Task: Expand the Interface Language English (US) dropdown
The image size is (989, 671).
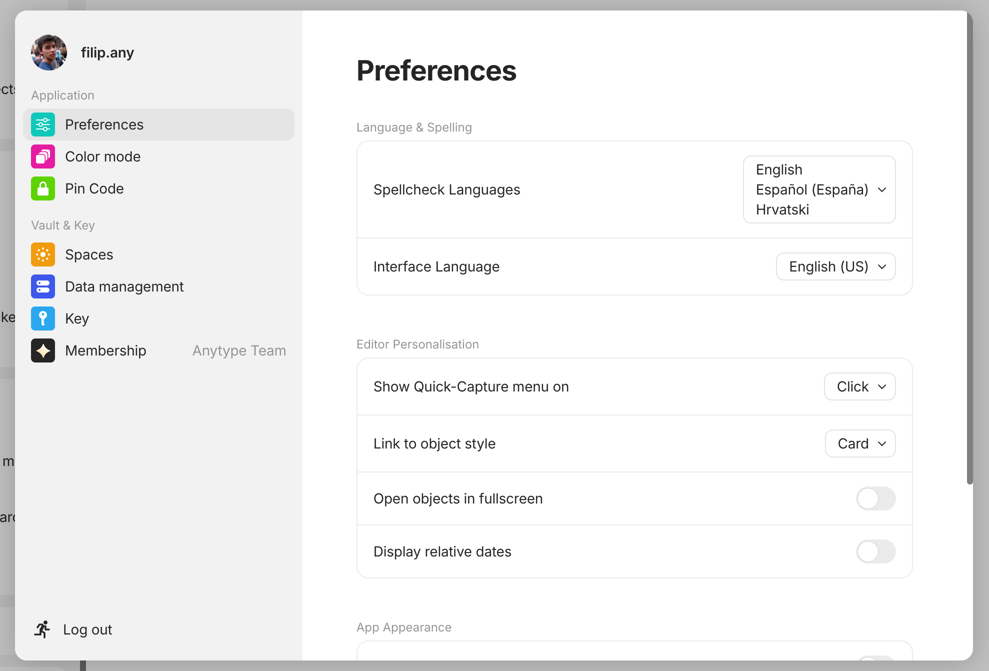Action: 835,266
